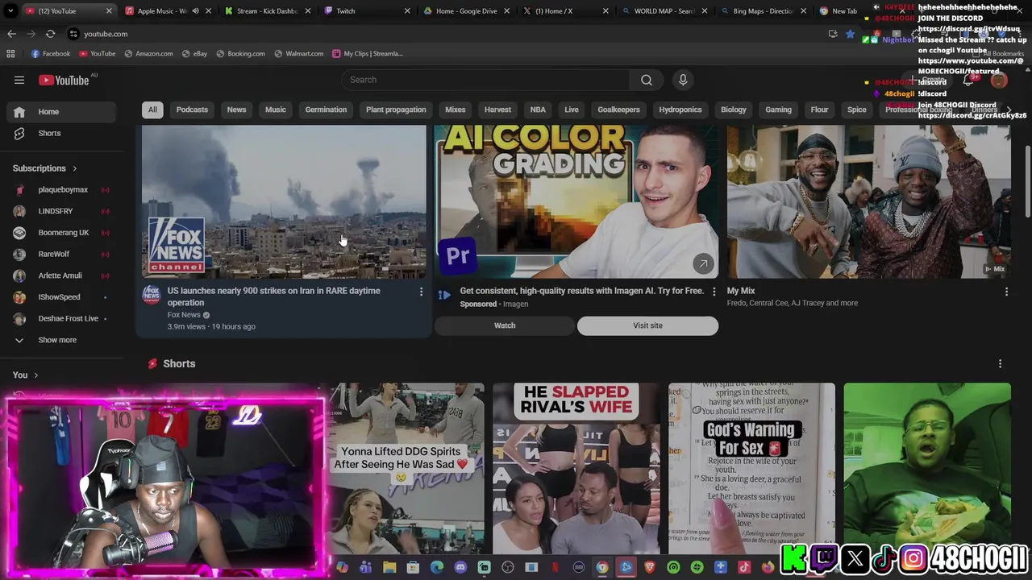Open Netflix from the taskbar
Viewport: 1032px width, 580px height.
(x=555, y=567)
